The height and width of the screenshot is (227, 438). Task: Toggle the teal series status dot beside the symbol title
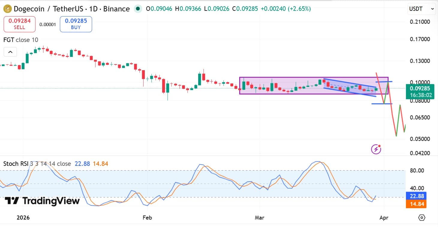pyautogui.click(x=138, y=9)
